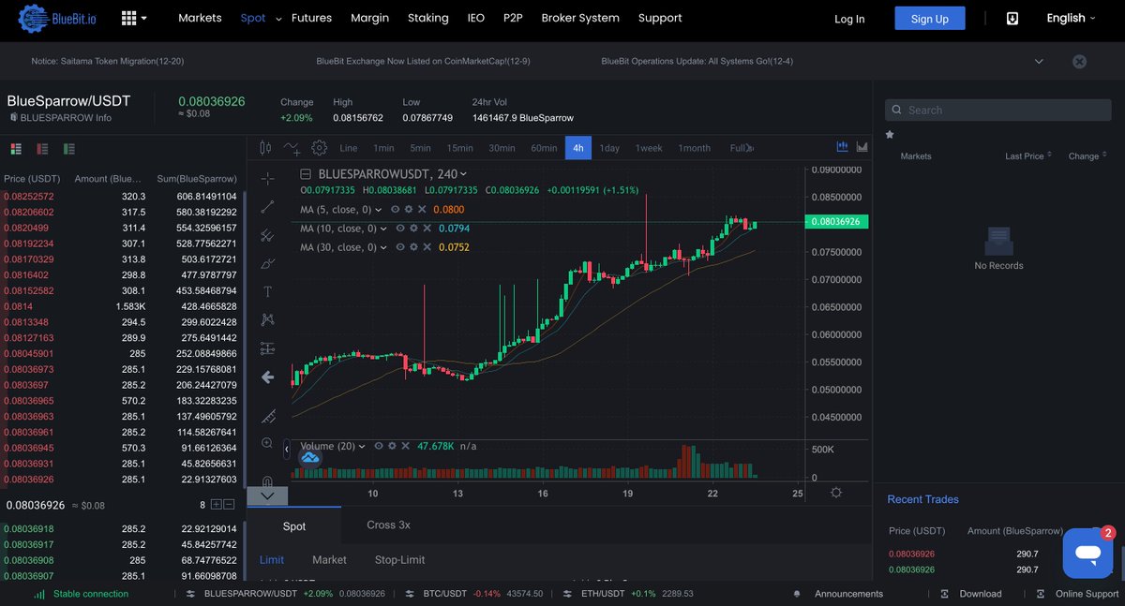The height and width of the screenshot is (606, 1125).
Task: Open Staking in top navigation
Action: pos(427,18)
